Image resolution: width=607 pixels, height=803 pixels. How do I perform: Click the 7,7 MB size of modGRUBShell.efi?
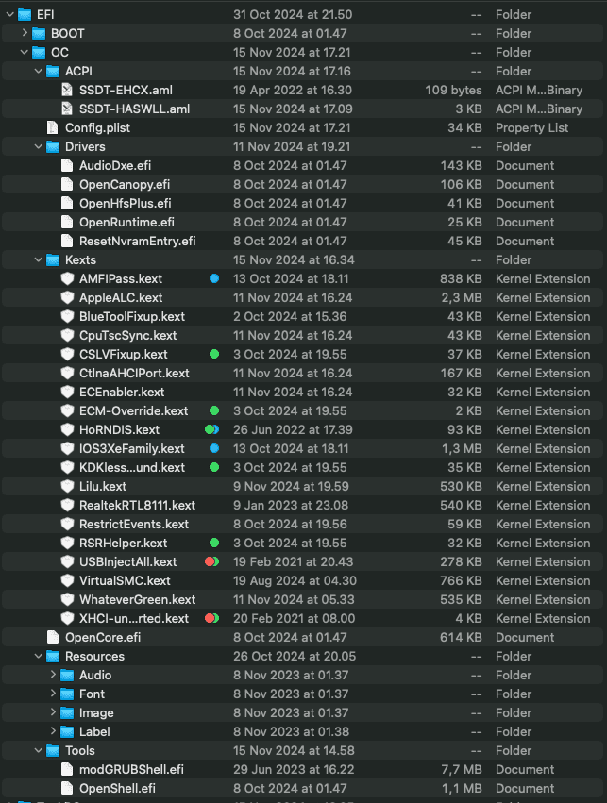[462, 769]
